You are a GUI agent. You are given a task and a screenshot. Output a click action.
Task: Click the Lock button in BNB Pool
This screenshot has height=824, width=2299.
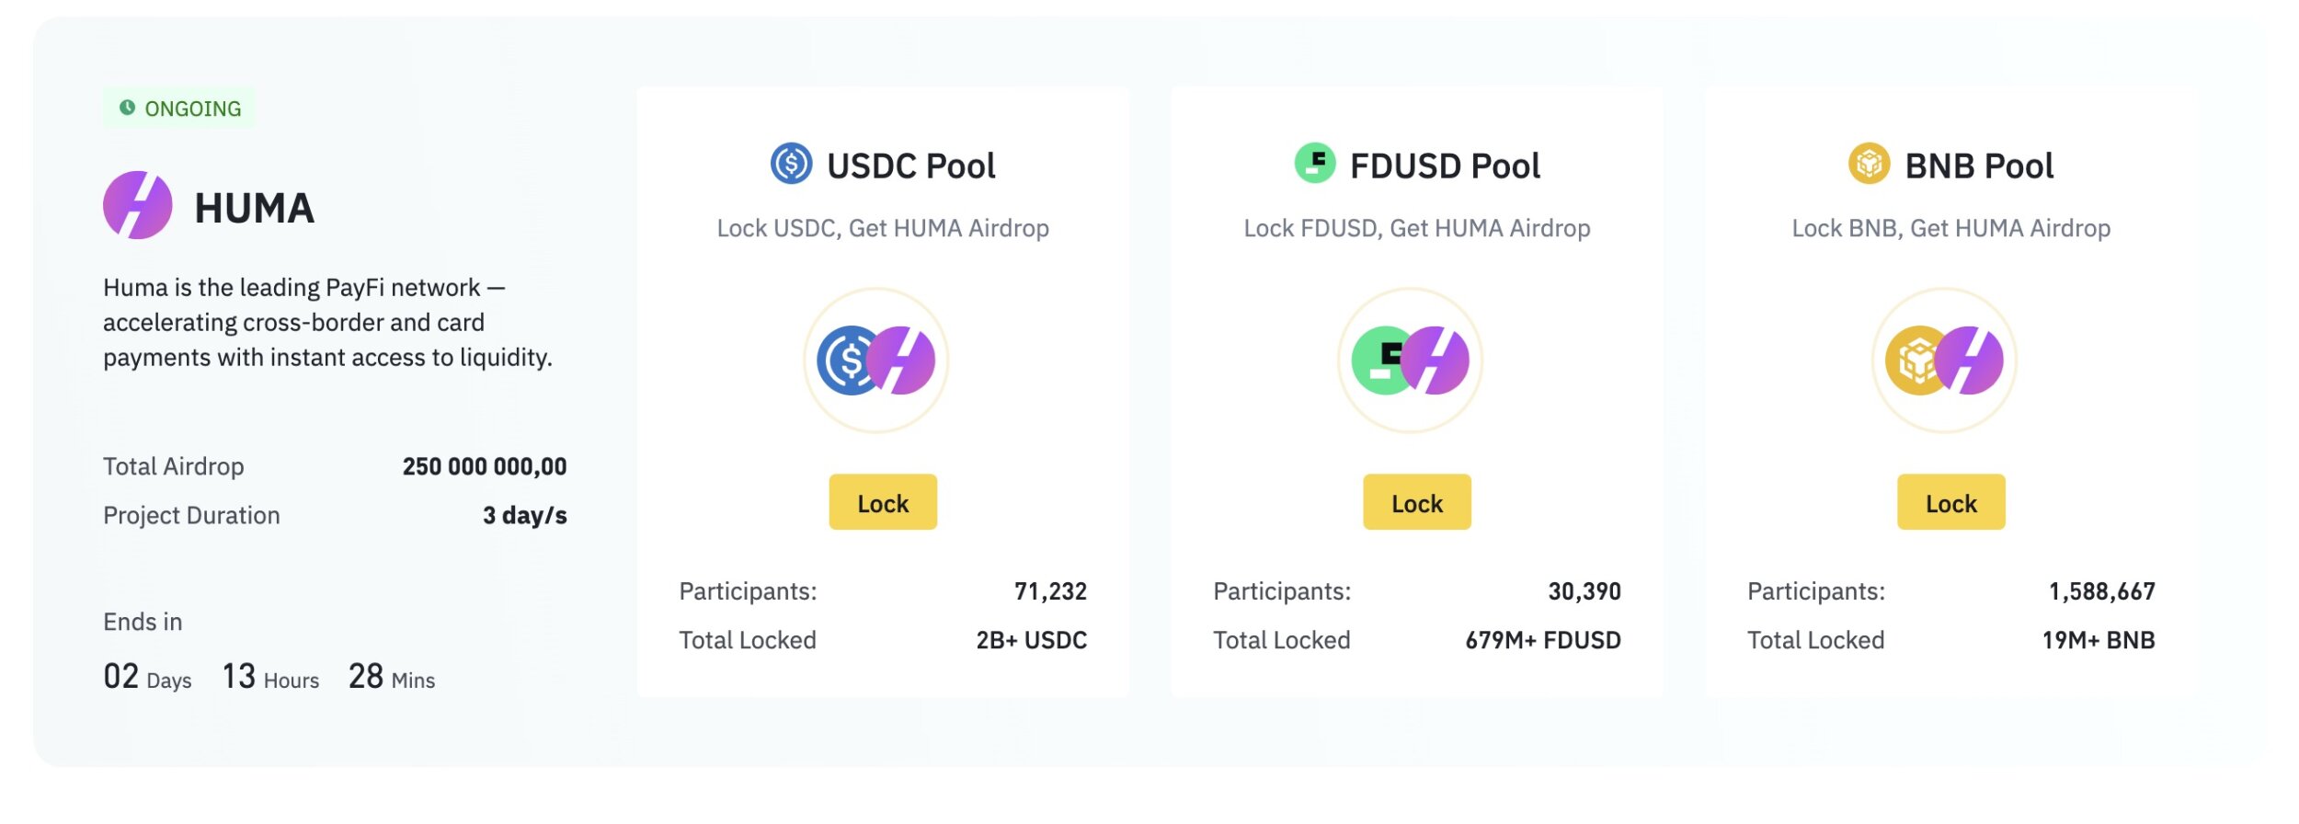1950,502
